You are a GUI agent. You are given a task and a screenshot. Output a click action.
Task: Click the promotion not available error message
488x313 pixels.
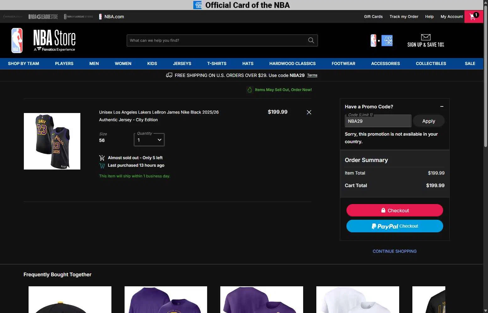pos(391,138)
